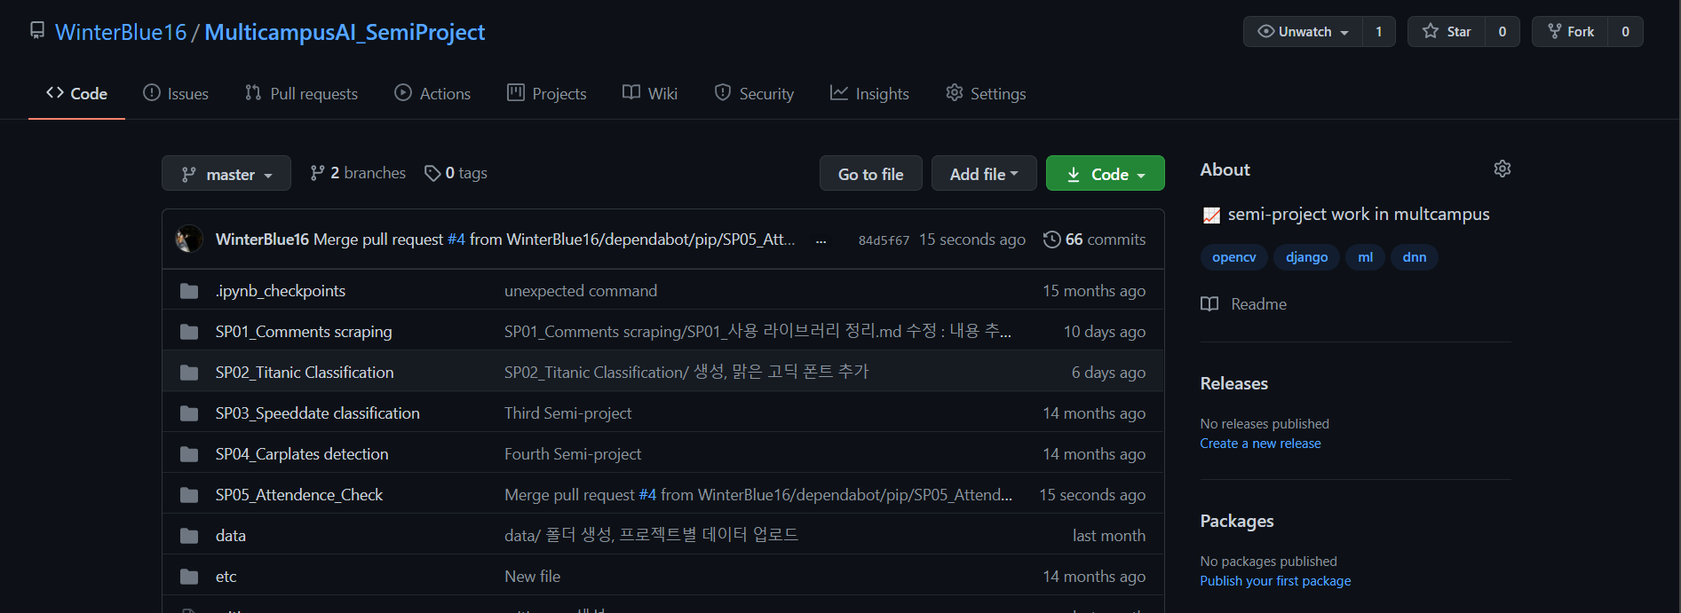Viewport: 1681px width, 613px height.
Task: Expand the Add file dropdown
Action: coord(984,173)
